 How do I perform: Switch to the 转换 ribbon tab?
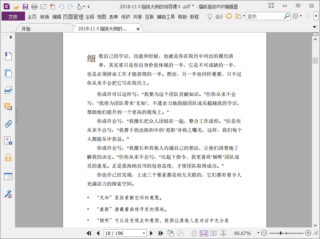45,17
